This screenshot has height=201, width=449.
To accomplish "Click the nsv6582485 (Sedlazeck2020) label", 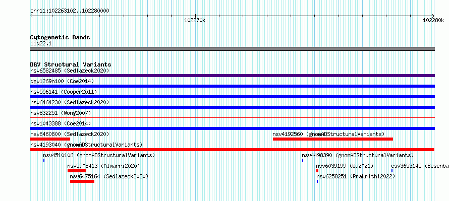I will 70,71.
